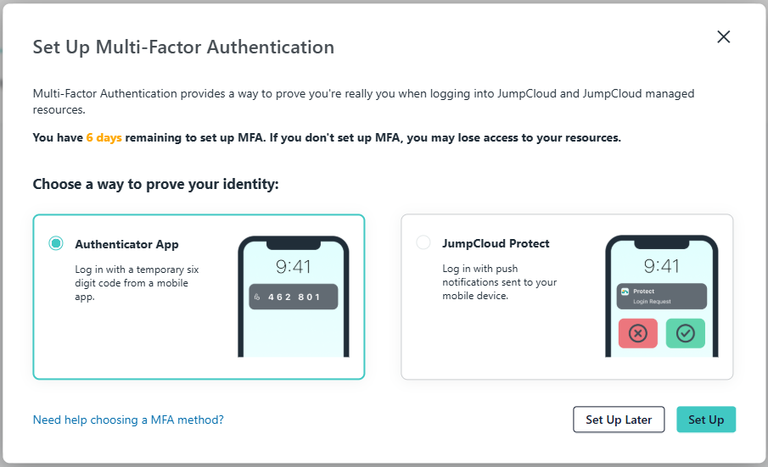Click the JumpCloud Protect push notifications description
Screen dimensions: 768x467
pos(499,283)
